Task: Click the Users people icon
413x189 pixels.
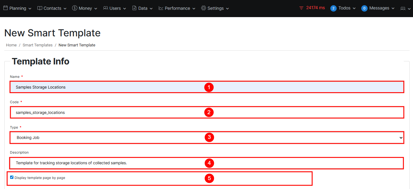Action: click(106, 8)
